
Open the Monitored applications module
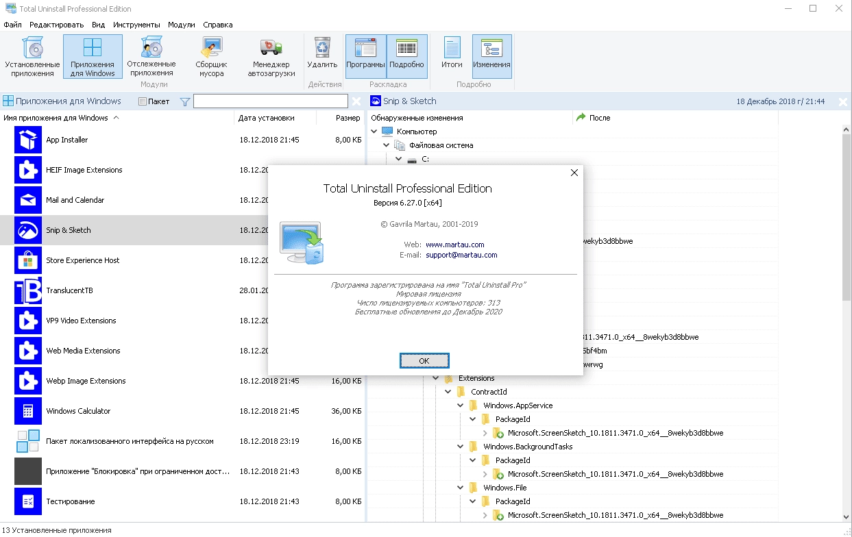point(151,56)
